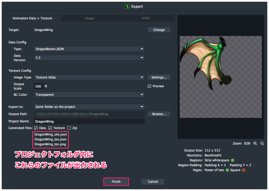This screenshot has width=269, height=191.
Task: Click the Output Path field
Action: 89,114
